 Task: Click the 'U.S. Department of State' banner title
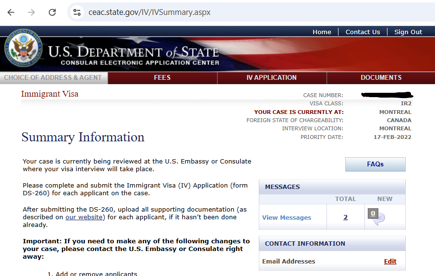click(x=133, y=52)
